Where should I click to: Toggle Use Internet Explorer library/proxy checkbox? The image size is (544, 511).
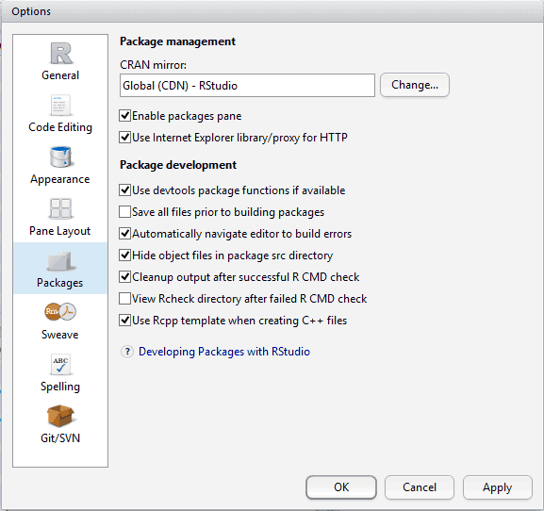(x=124, y=138)
